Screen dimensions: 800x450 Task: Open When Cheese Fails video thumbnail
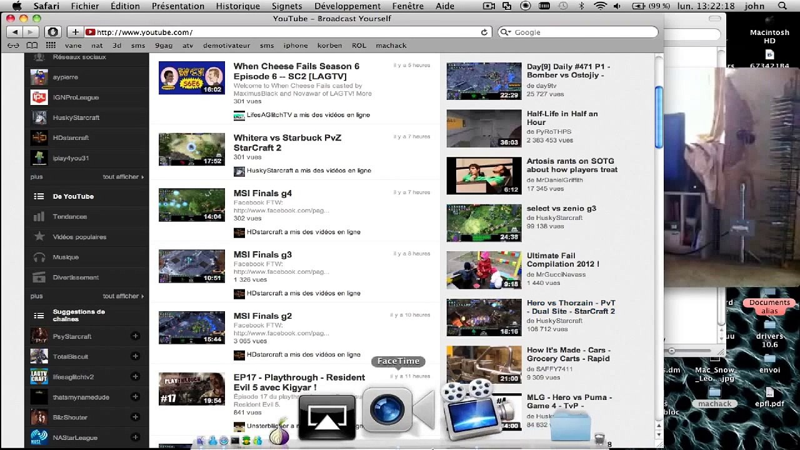[x=191, y=77]
